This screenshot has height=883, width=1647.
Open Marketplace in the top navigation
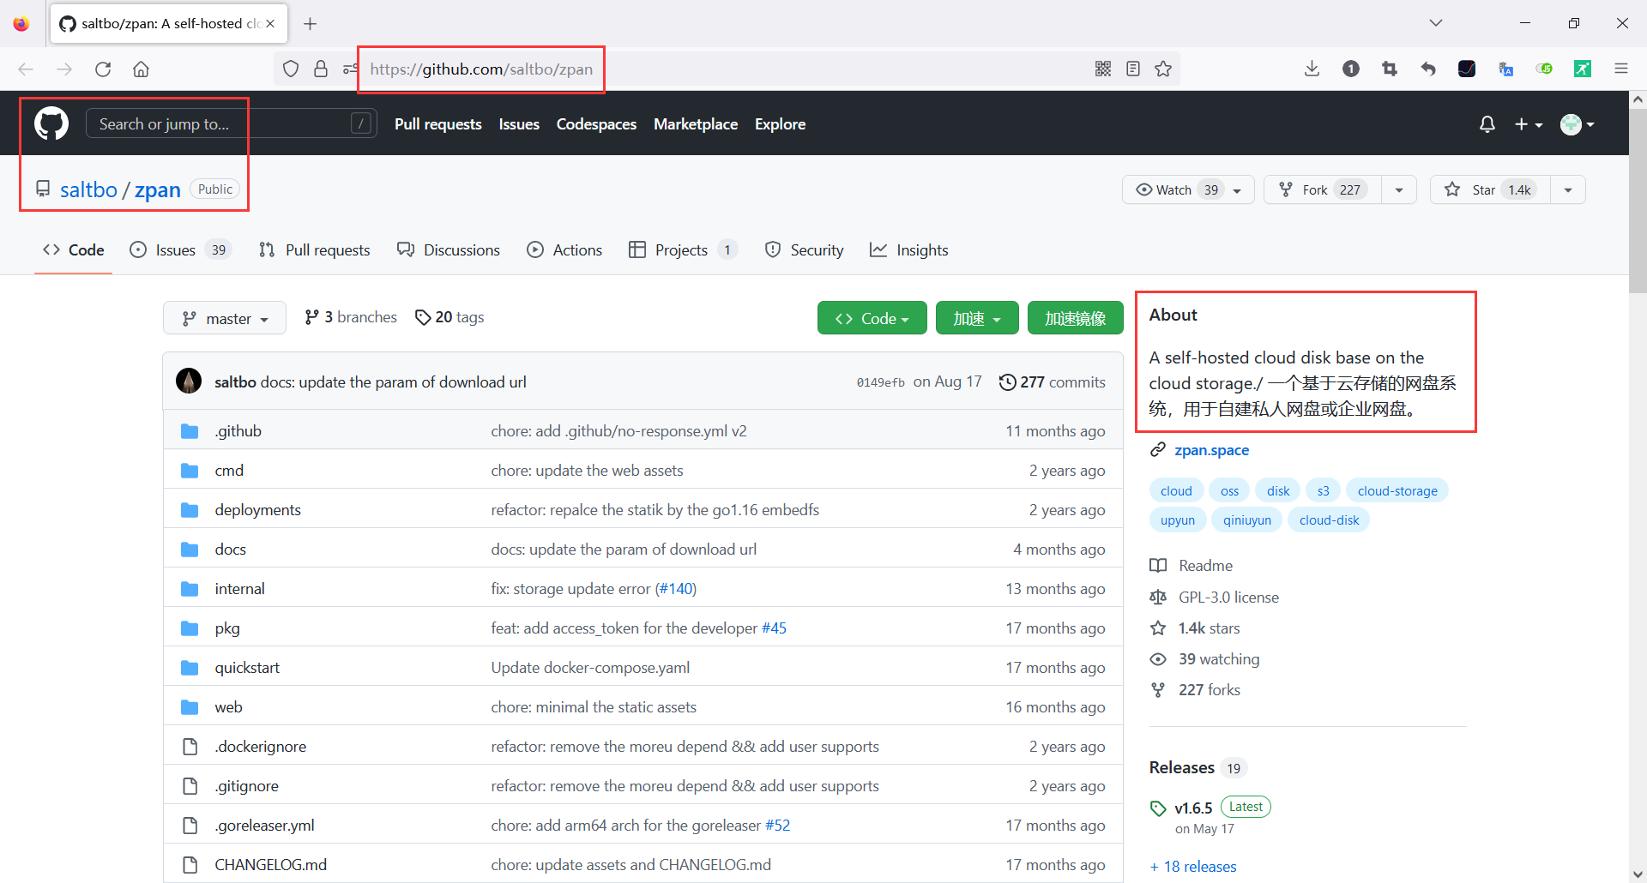(x=696, y=124)
